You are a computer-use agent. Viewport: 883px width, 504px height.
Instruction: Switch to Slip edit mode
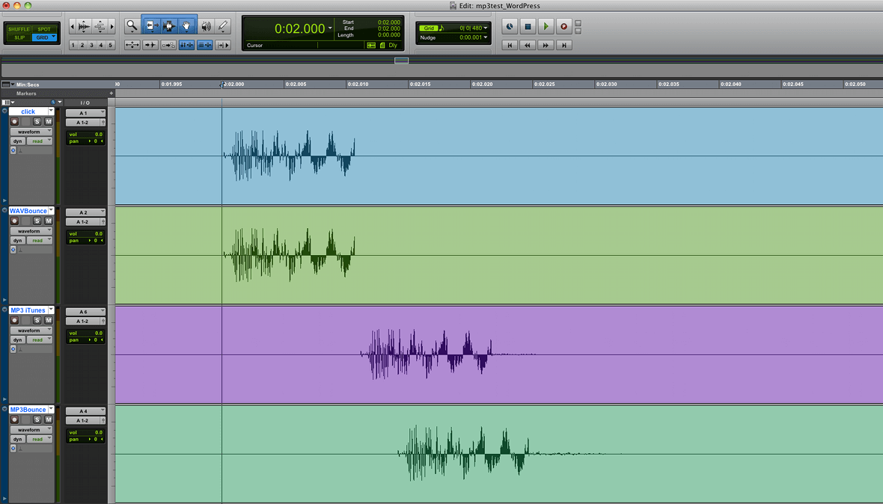click(x=19, y=37)
